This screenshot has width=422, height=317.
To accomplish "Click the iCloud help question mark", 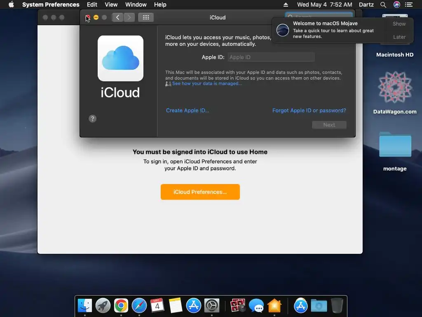I will (x=93, y=118).
